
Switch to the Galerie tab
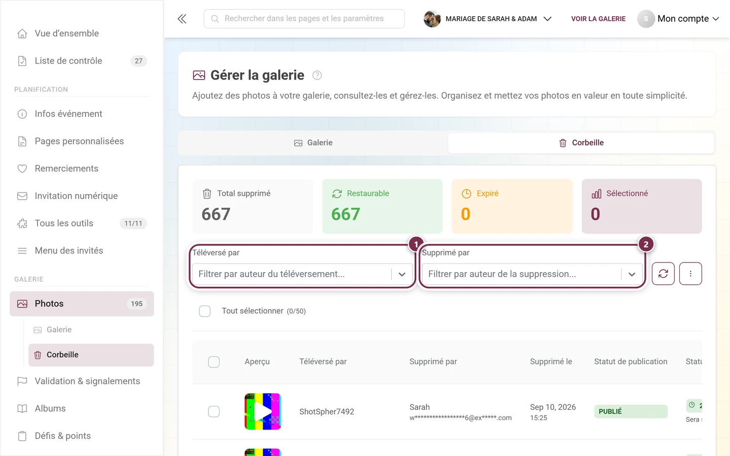(313, 143)
